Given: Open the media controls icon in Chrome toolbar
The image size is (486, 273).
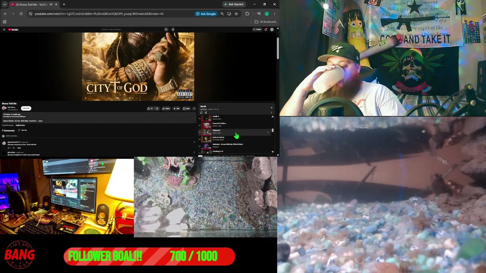Looking at the screenshot, I should 259,14.
